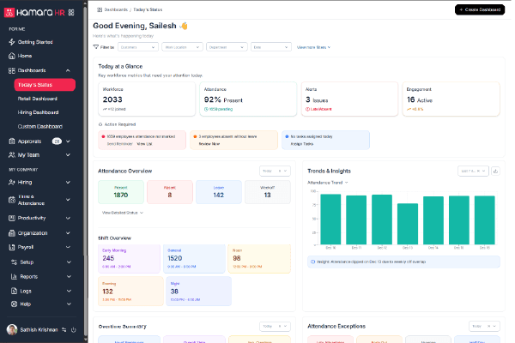This screenshot has width=515, height=343.
Task: Click View List in attendance not marked alert
Action: pos(144,144)
